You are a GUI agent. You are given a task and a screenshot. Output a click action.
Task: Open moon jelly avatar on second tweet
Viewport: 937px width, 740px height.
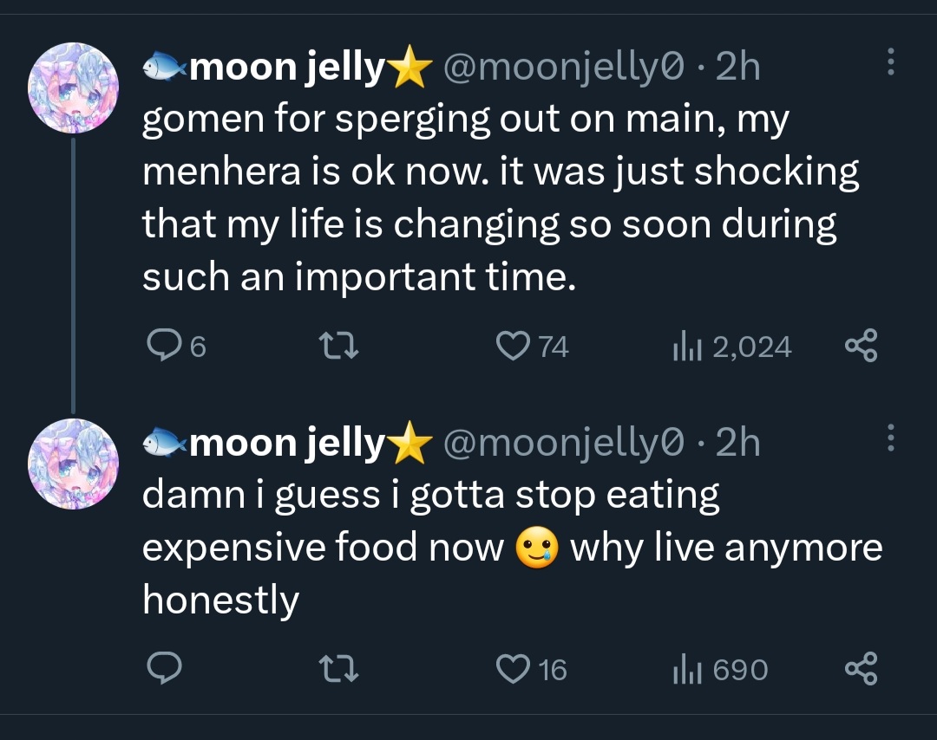[x=74, y=464]
